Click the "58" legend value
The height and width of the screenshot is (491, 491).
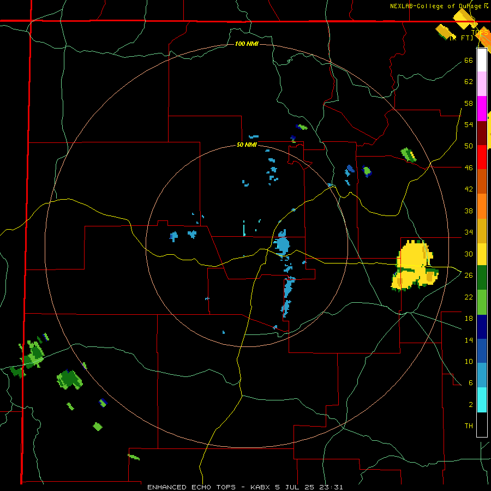point(469,103)
